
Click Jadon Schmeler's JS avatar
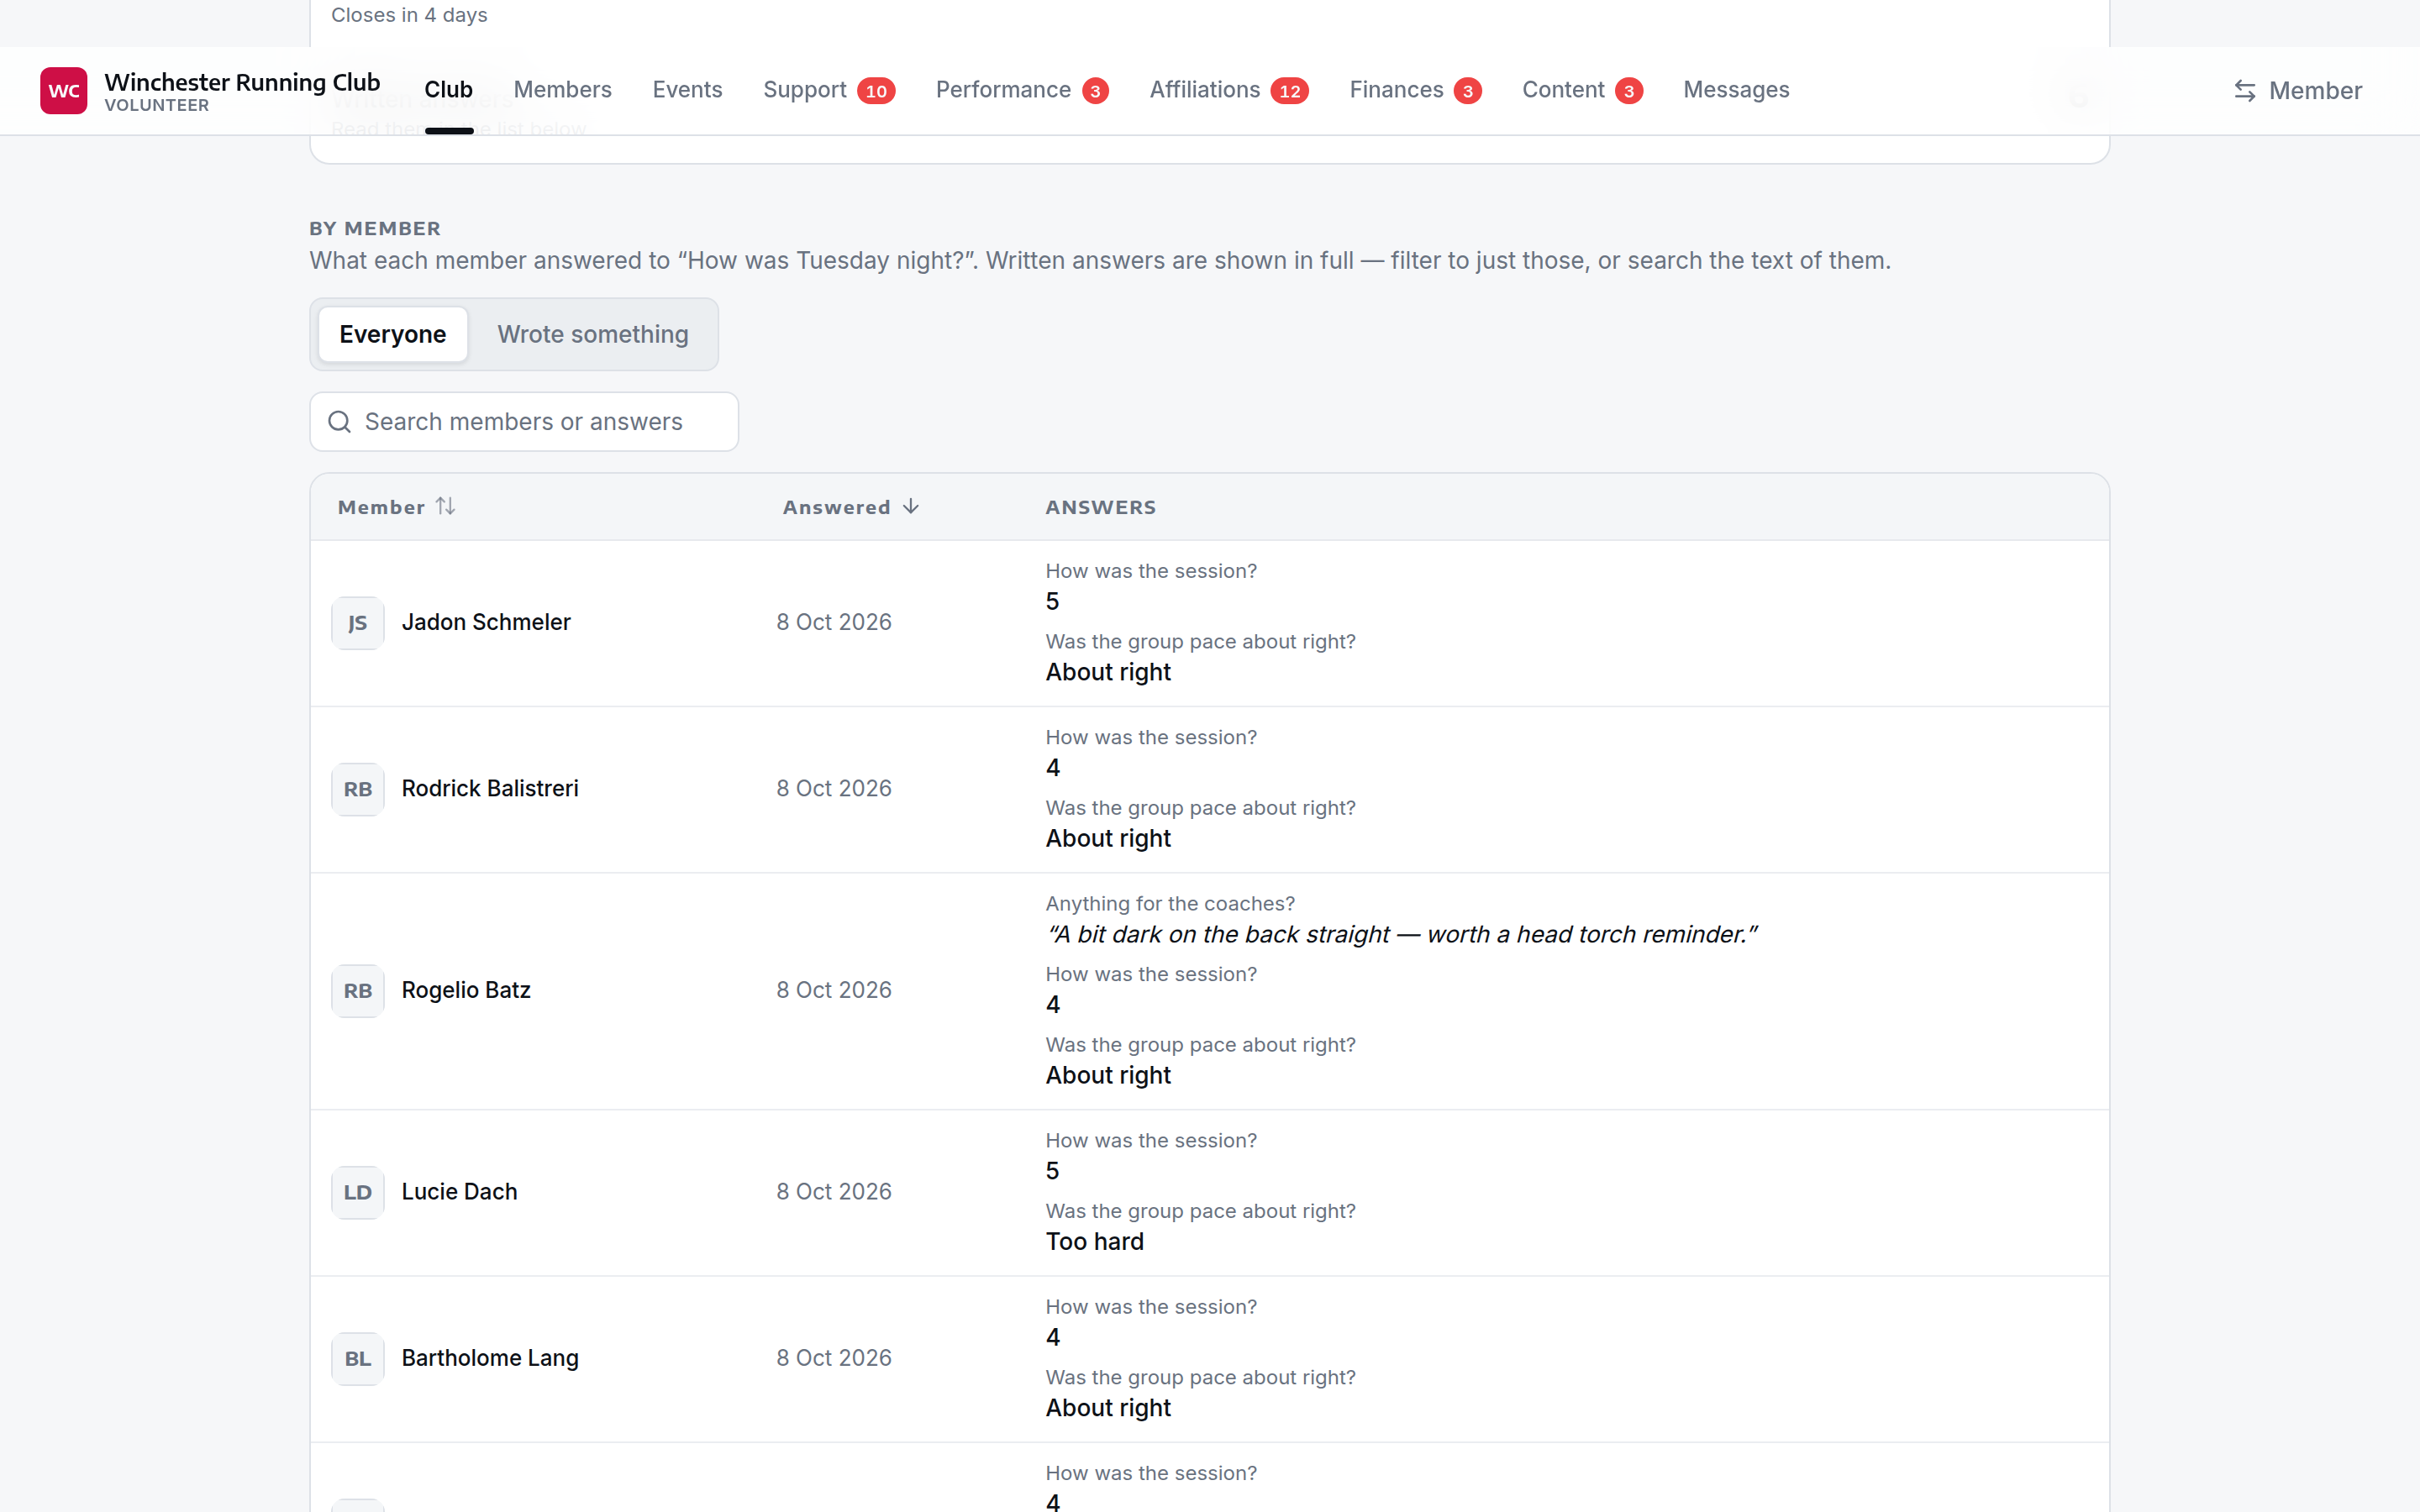[358, 623]
